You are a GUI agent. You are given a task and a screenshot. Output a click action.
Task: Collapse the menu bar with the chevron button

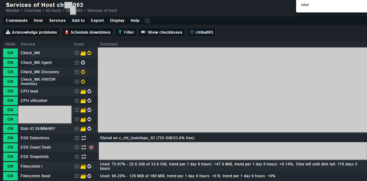147,21
